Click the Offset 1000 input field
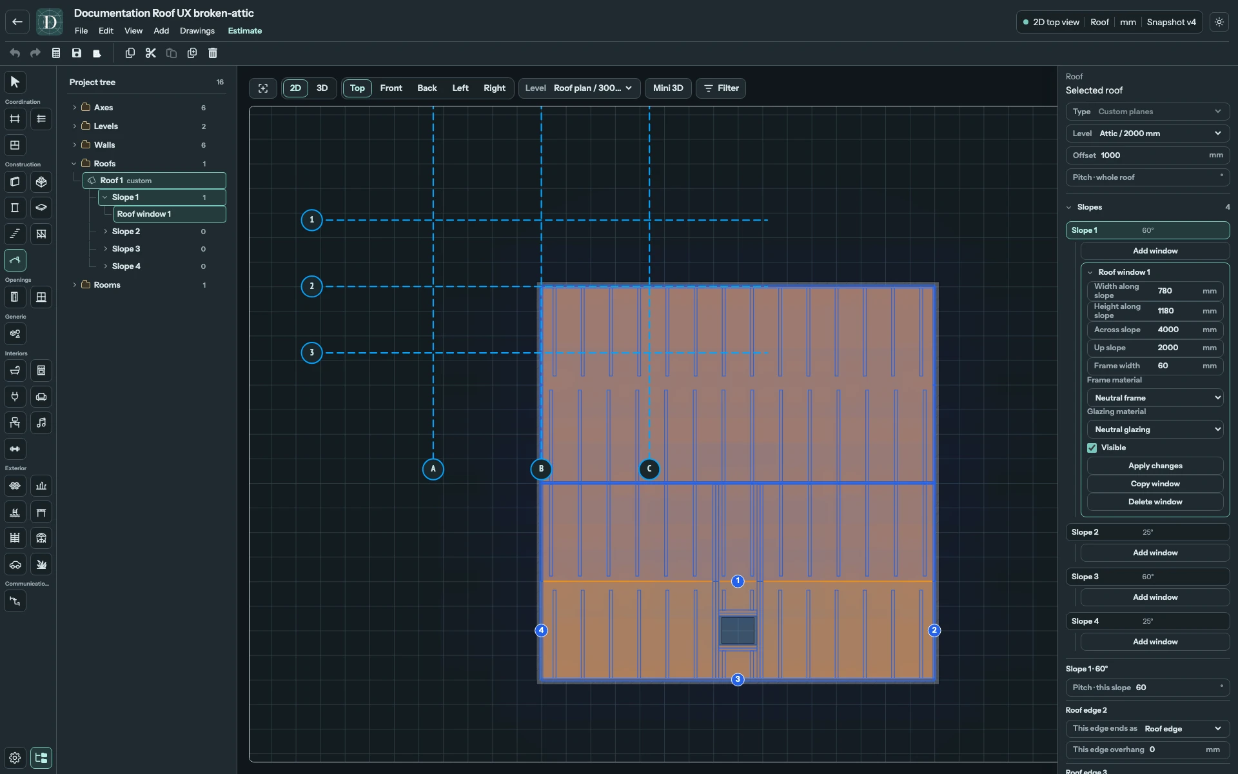The image size is (1238, 774). pos(1147,155)
